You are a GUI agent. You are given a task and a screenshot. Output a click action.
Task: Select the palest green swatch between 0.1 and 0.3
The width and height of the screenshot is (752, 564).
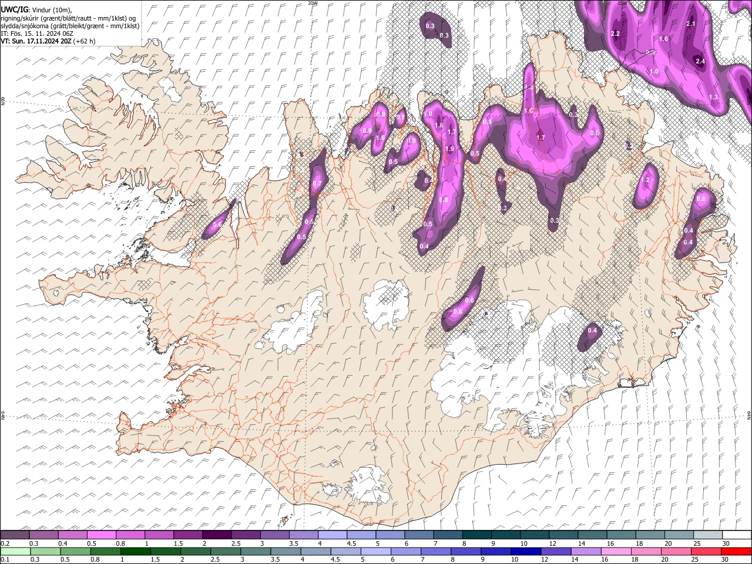[x=15, y=551]
